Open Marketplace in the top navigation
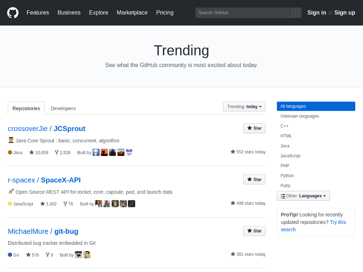363x272 pixels. pos(132,13)
